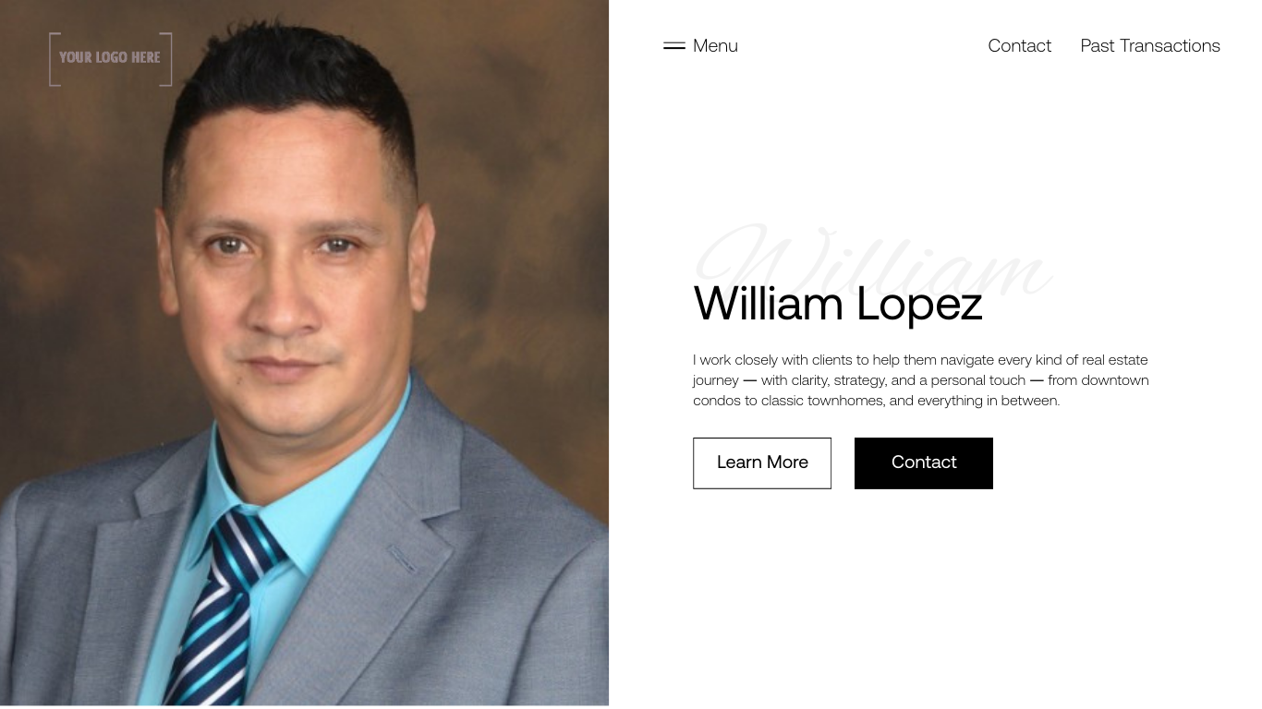Click the lapel buttonhole on gray suit
Viewport: 1262px width, 709px height.
click(403, 558)
